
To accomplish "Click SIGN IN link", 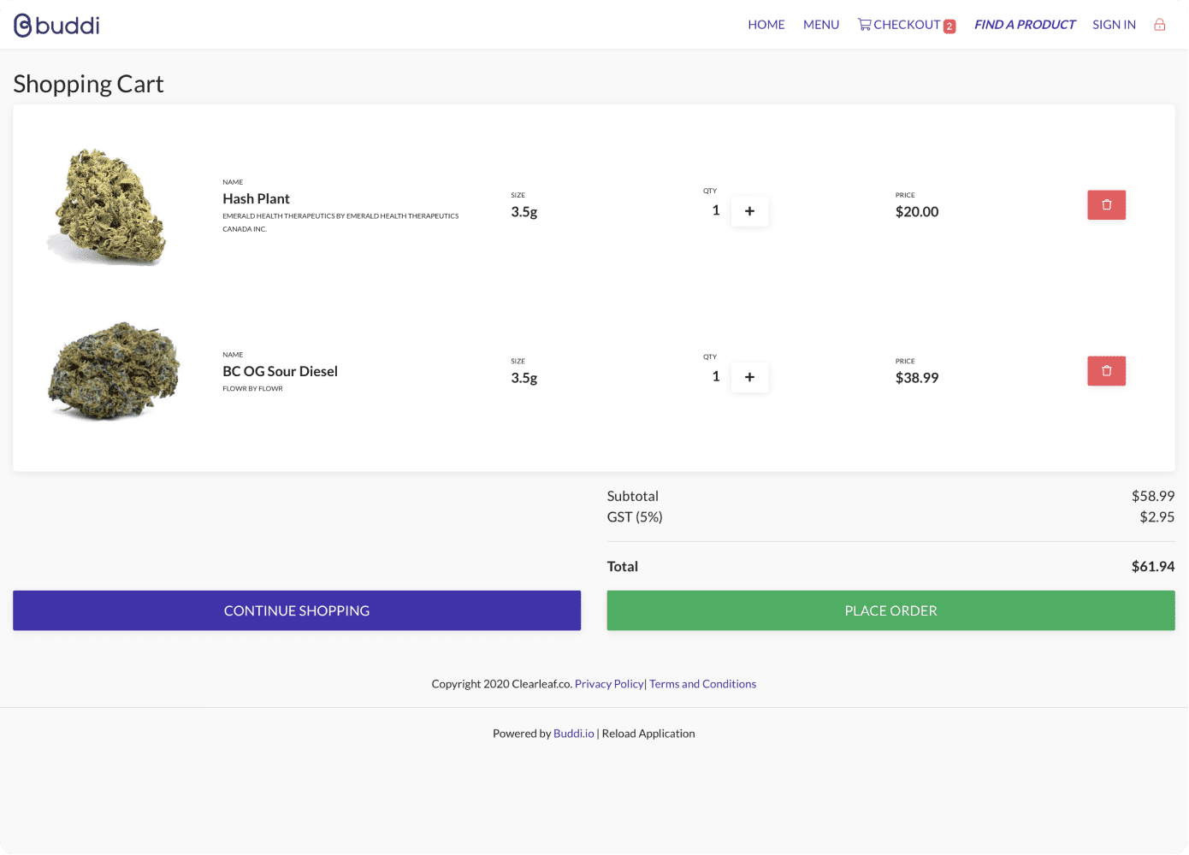I will coord(1114,25).
